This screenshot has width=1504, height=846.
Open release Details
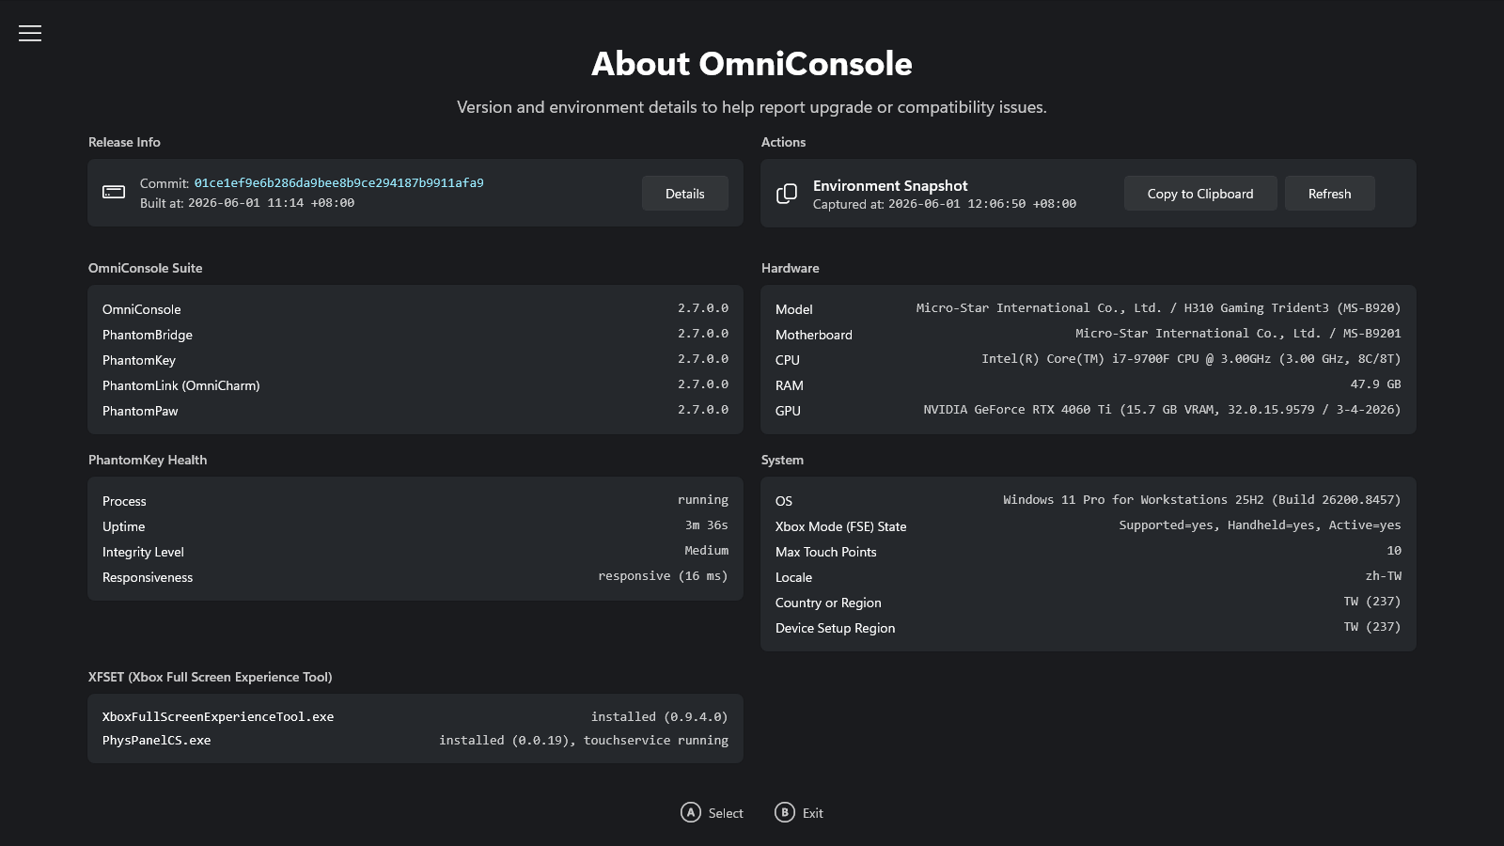click(685, 194)
